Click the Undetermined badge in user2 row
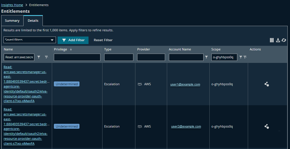This screenshot has width=290, height=149. coord(67,126)
